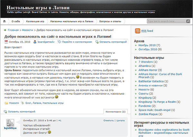Open the Arkham Horror (3) category
Screen dimensions: 193x137
[x=148, y=70]
